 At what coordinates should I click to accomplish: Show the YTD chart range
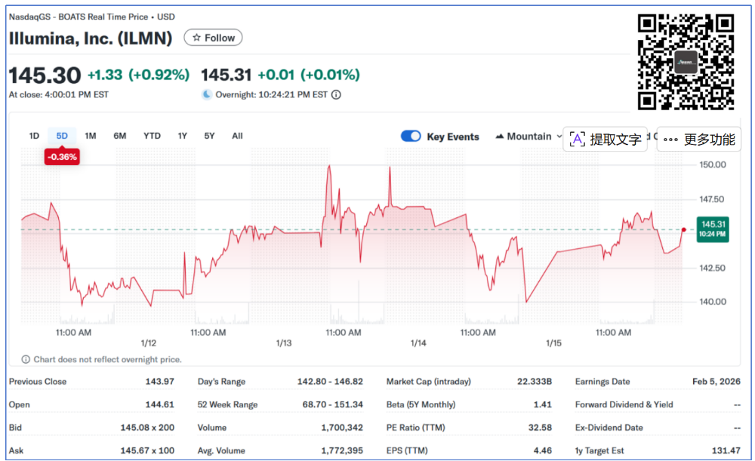pyautogui.click(x=152, y=136)
